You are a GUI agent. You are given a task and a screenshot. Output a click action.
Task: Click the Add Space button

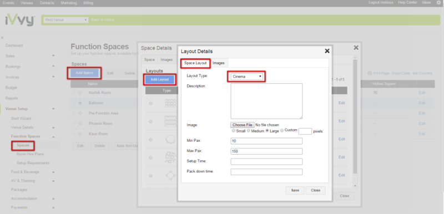pyautogui.click(x=84, y=73)
